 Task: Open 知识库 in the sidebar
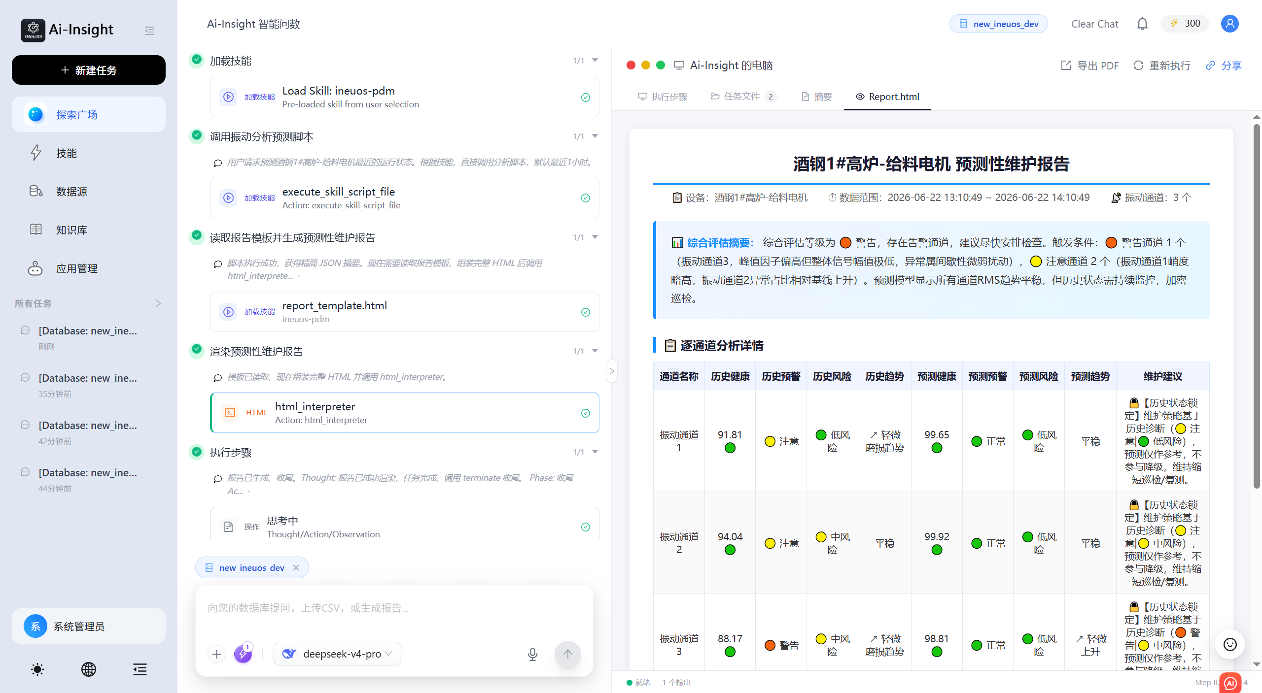click(89, 230)
